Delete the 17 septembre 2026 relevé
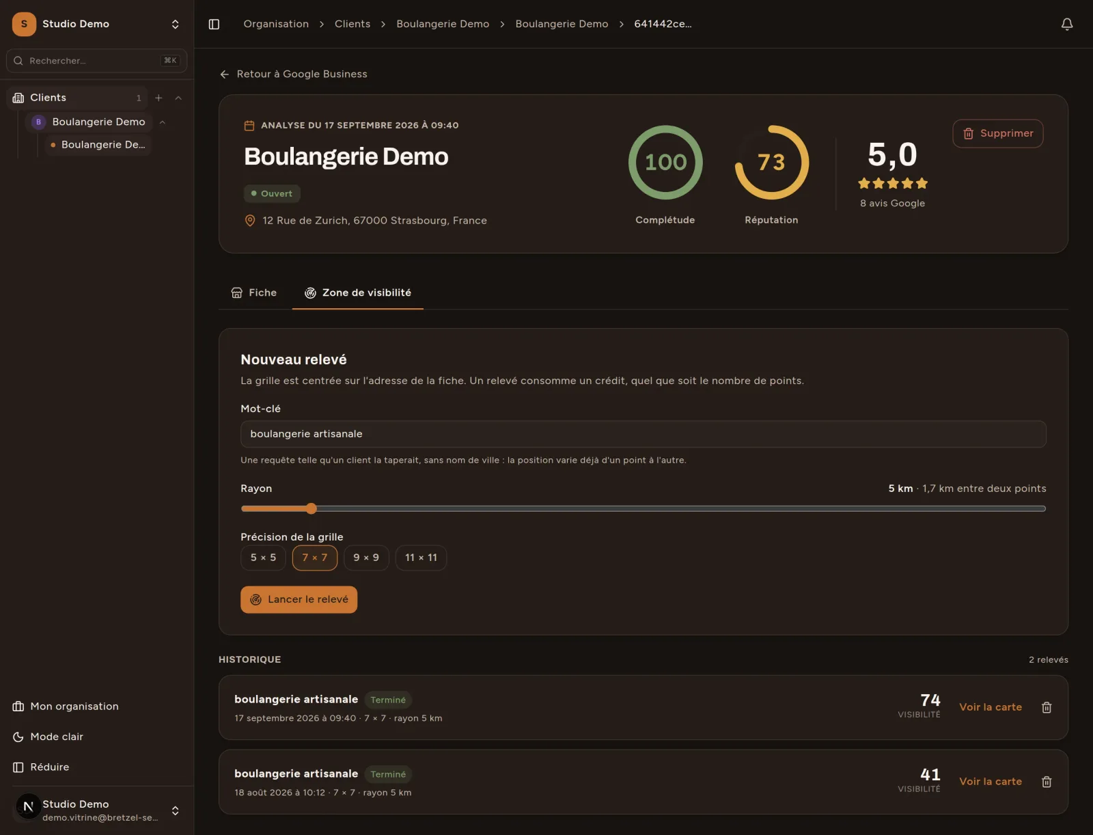1093x835 pixels. [1046, 707]
